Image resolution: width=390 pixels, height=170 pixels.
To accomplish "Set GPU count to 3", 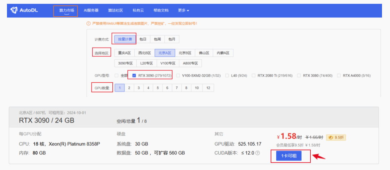I will pos(138,88).
